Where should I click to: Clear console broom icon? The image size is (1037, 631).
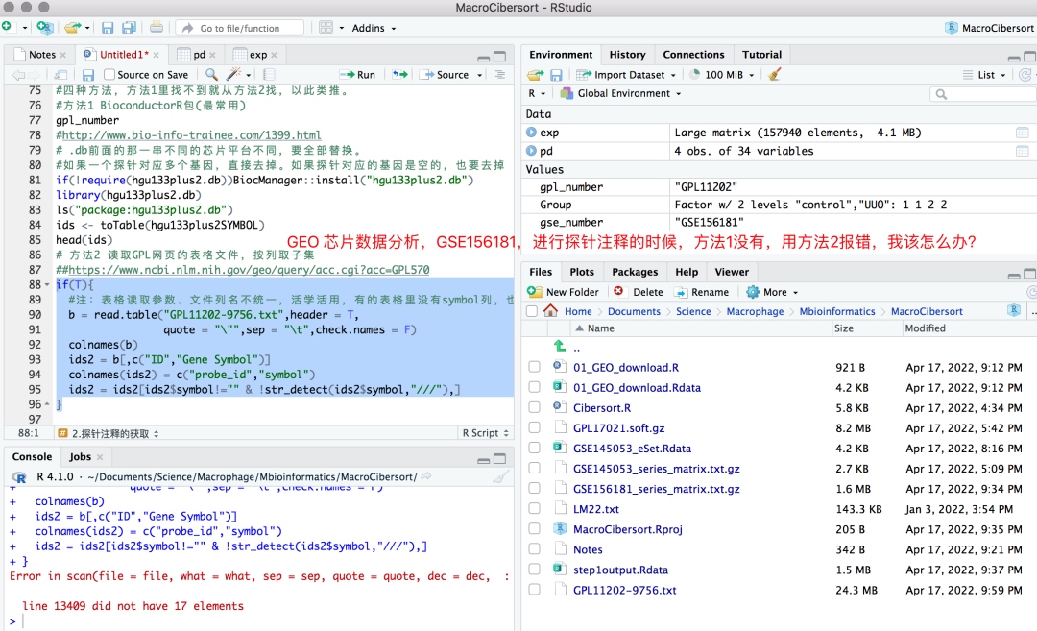pyautogui.click(x=500, y=477)
